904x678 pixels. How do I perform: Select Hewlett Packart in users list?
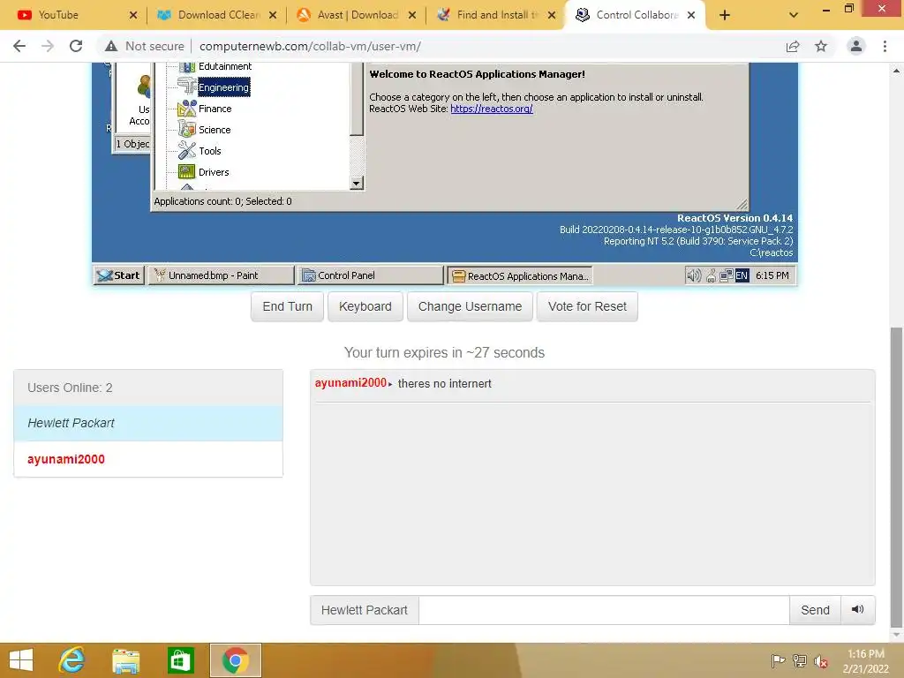[x=148, y=423]
